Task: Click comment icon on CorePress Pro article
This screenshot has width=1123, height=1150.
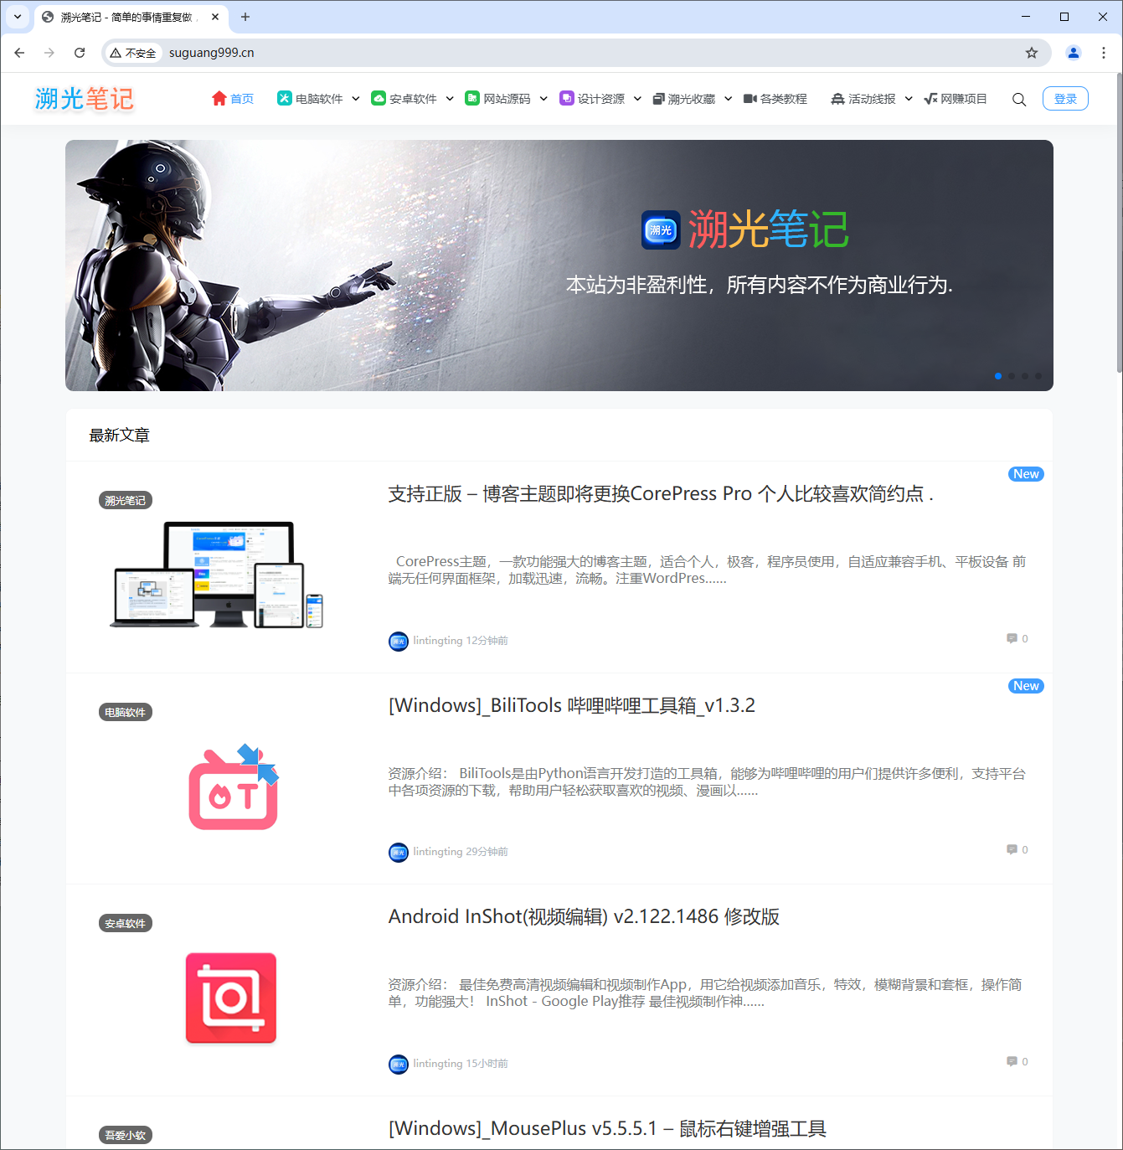Action: pos(1012,638)
